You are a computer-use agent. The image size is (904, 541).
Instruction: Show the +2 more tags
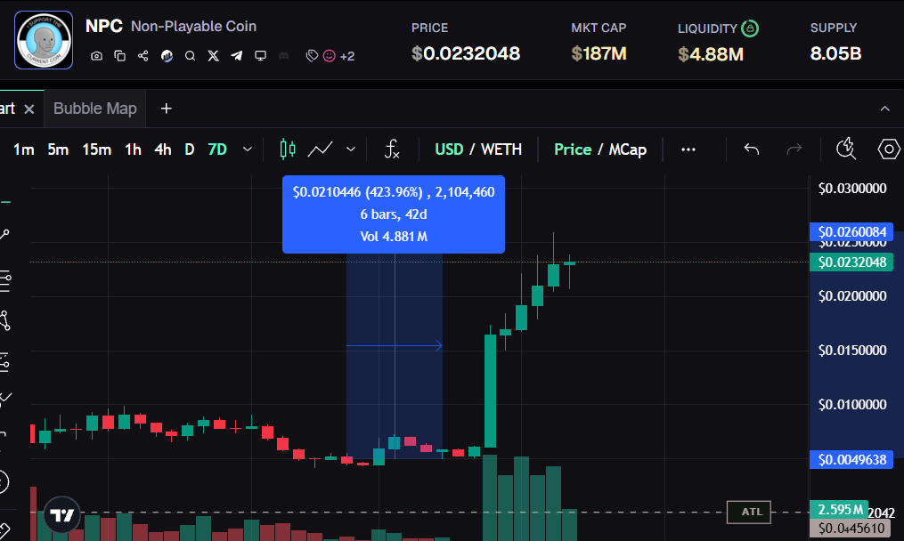click(x=347, y=56)
